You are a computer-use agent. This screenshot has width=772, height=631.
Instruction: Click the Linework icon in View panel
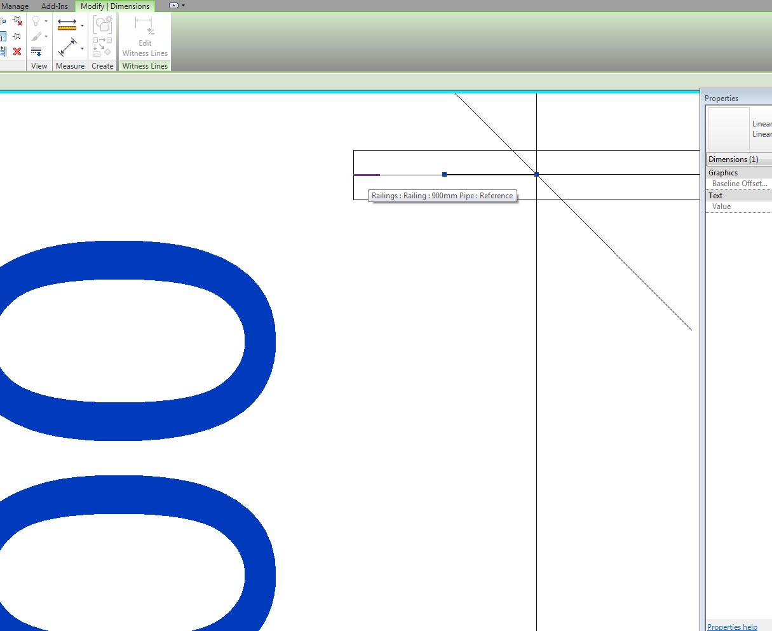point(36,51)
